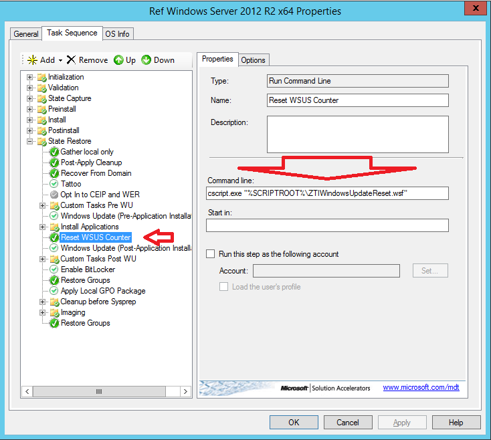Collapse the State Restore group

[29, 141]
